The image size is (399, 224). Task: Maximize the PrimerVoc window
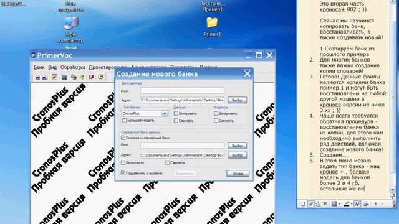click(259, 55)
